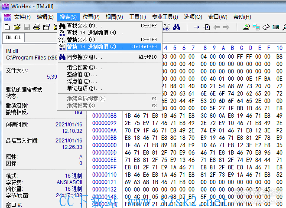The width and height of the screenshot is (286, 208).
Task: Click the WinHex title bar application icon
Action: tap(6, 6)
